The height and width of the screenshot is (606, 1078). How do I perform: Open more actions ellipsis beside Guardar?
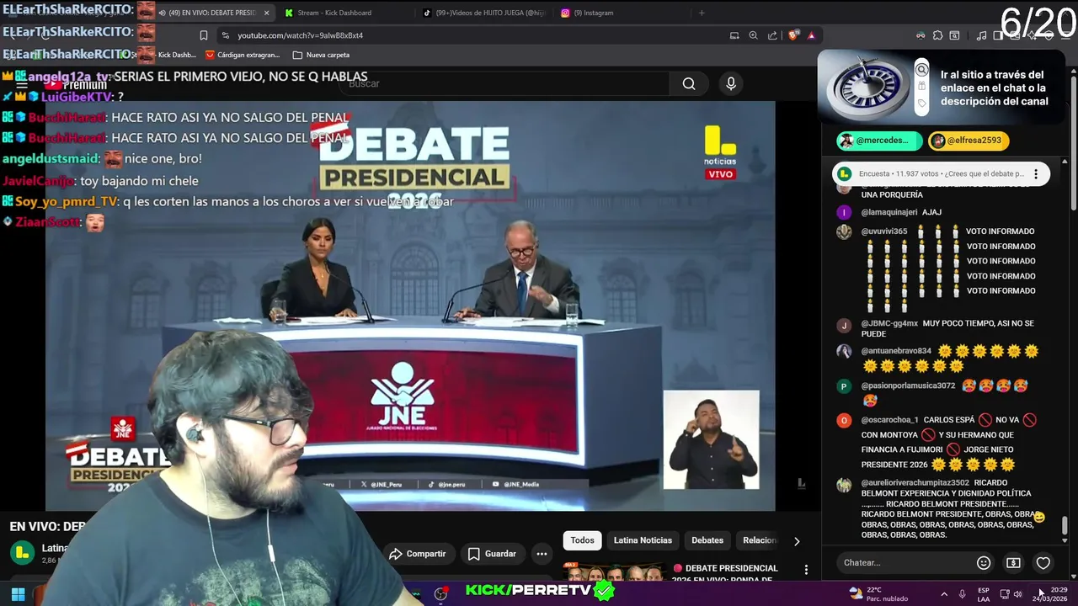tap(542, 554)
